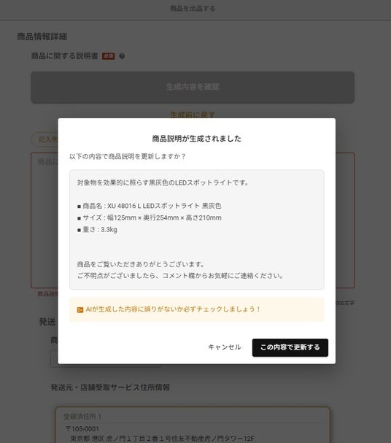Select the partially hidden 記入例 chip
Screen dimensions: 391x443
[x=44, y=139]
